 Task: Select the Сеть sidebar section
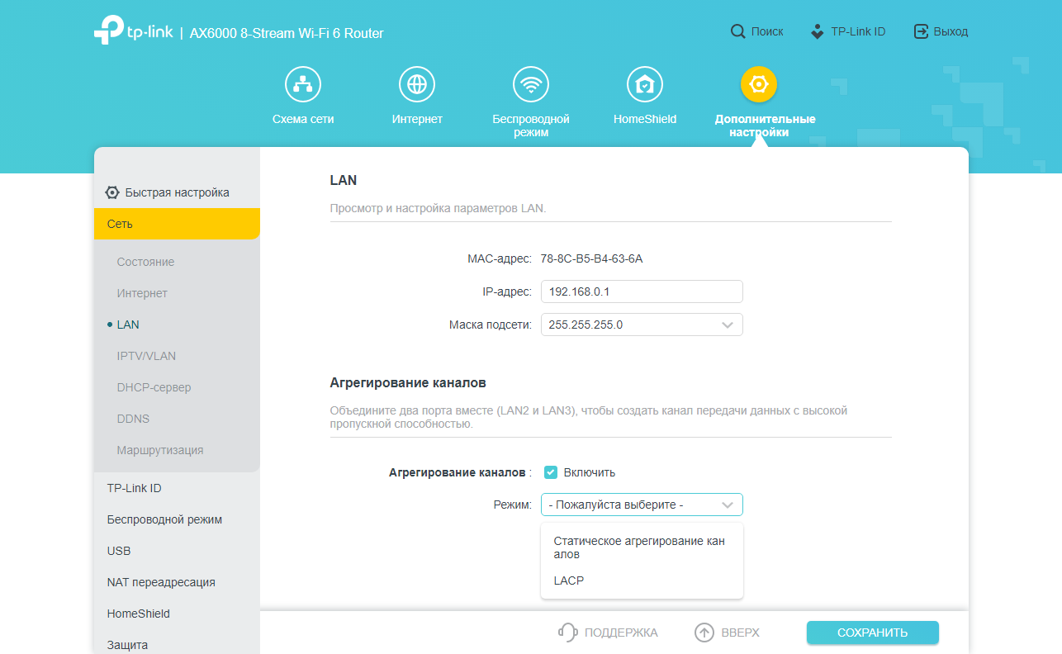177,224
